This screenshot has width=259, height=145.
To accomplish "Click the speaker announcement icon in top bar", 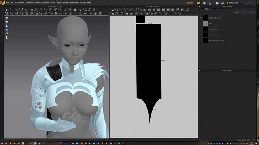I will point(204,3).
